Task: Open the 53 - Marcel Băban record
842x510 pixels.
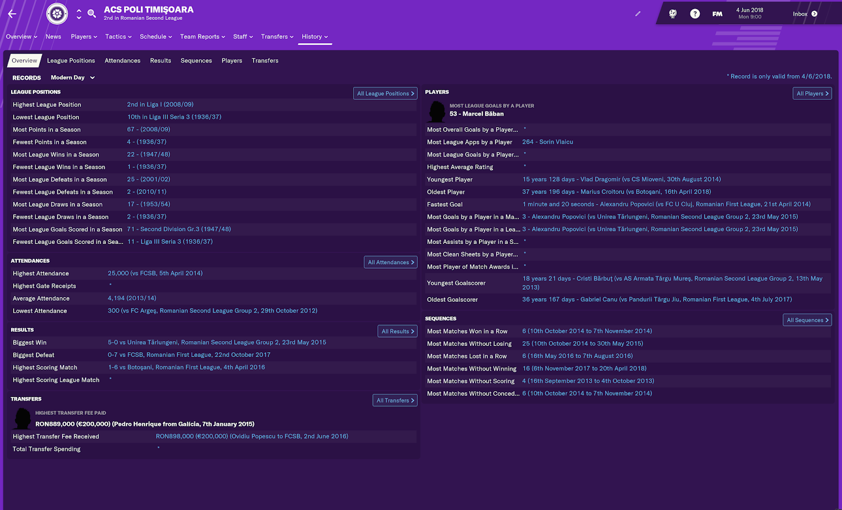Action: coord(477,114)
